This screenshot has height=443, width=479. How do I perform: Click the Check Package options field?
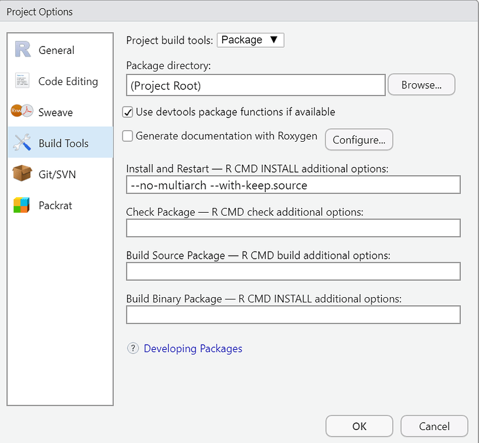coord(294,228)
